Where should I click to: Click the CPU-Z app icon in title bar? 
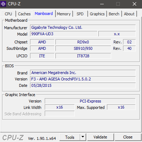(3, 4)
